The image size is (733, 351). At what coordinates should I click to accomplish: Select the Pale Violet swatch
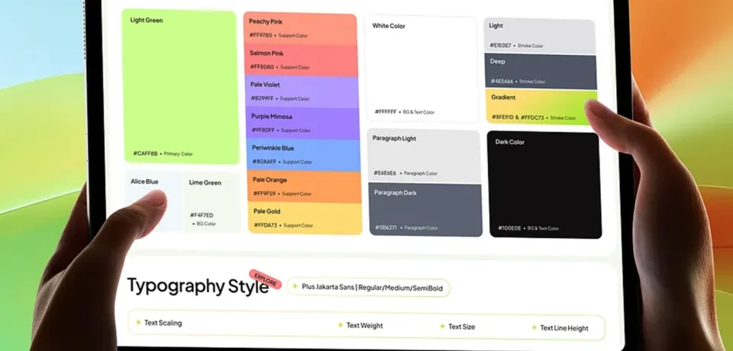tap(303, 92)
